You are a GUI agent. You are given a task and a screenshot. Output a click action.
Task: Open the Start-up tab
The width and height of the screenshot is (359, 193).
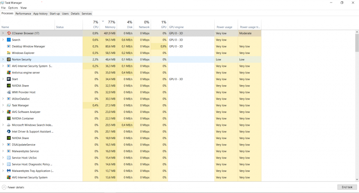tap(55, 14)
